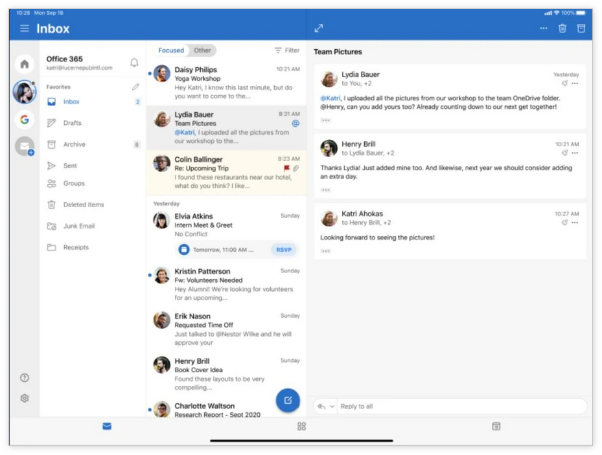Open notification bell for Office 365
The width and height of the screenshot is (602, 455).
(134, 63)
